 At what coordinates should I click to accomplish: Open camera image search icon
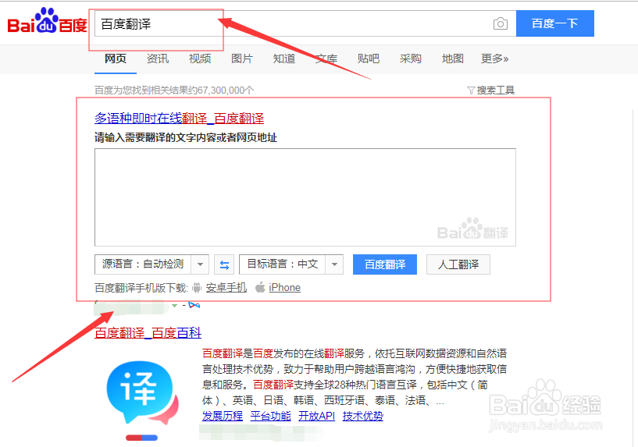[500, 23]
